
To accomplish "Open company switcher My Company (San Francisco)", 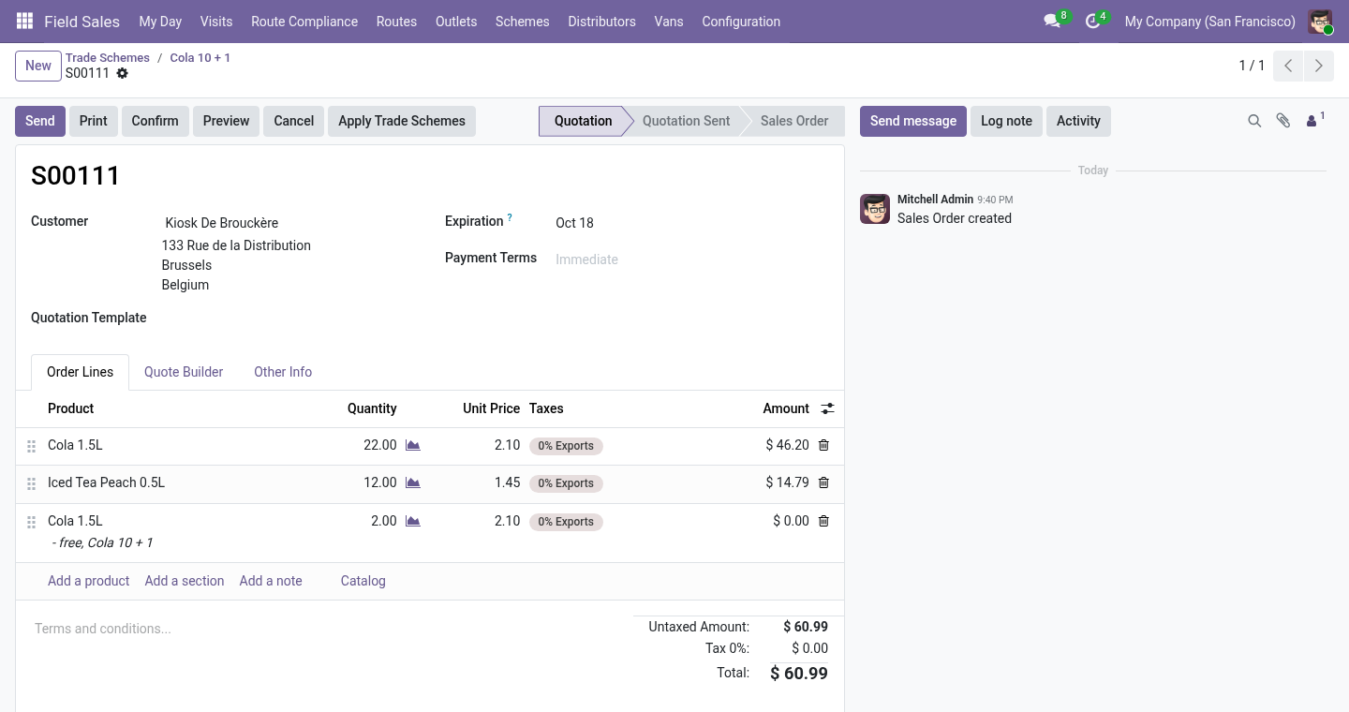I will pos(1210,21).
